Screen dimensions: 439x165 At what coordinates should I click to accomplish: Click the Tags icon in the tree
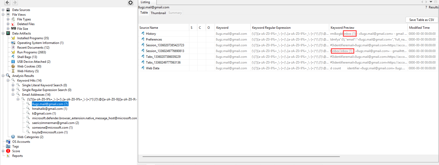coord(8,146)
